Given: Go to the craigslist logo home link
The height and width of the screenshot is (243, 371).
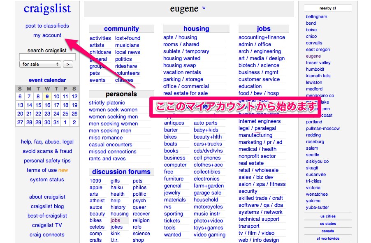Looking at the screenshot, I should 47,8.
